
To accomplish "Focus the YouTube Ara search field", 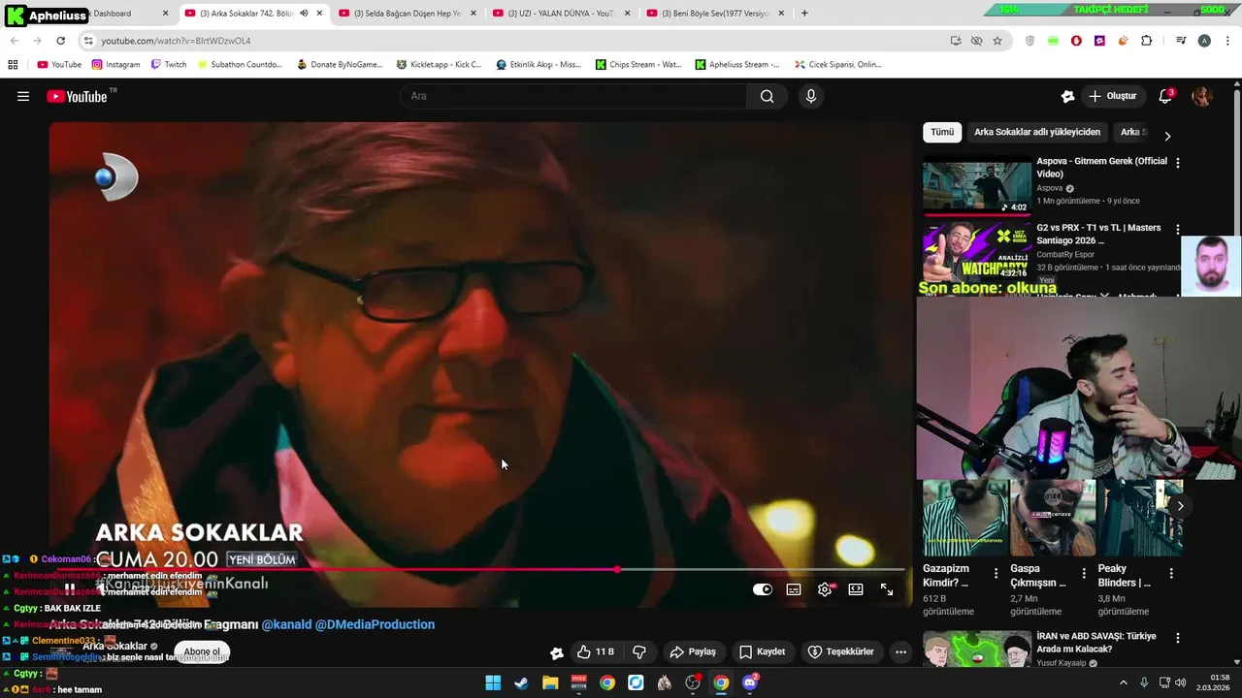I will [572, 96].
